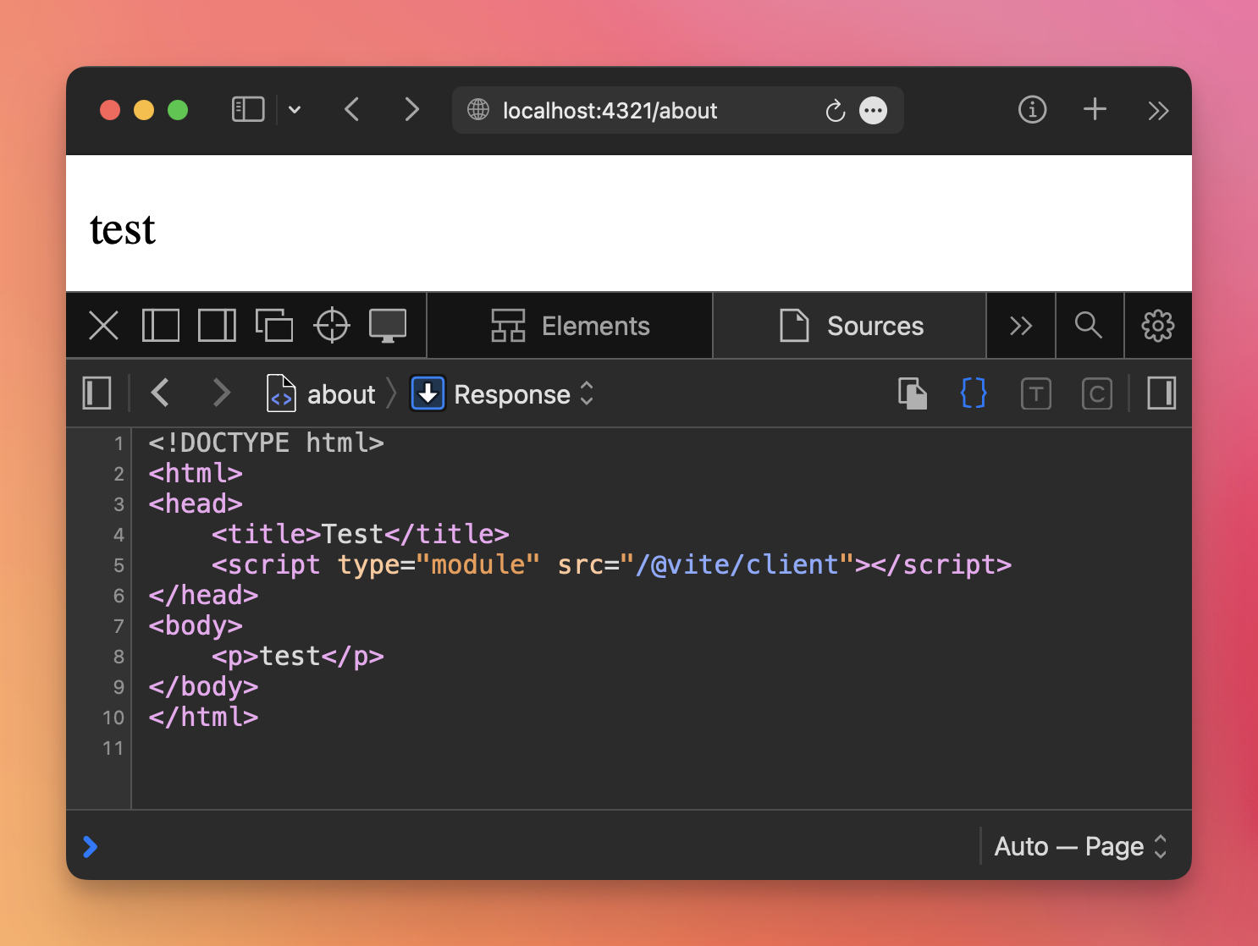Toggle pretty print curly braces button
This screenshot has width=1258, height=946.
pos(974,393)
